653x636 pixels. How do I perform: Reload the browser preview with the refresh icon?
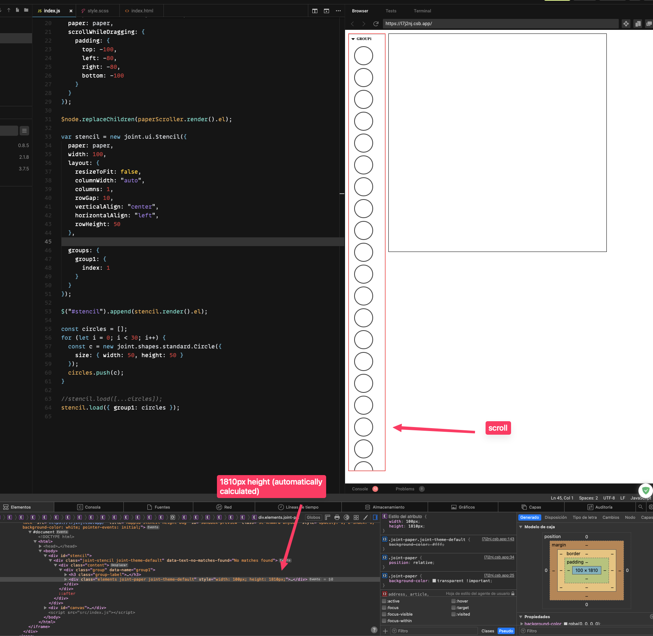click(375, 23)
